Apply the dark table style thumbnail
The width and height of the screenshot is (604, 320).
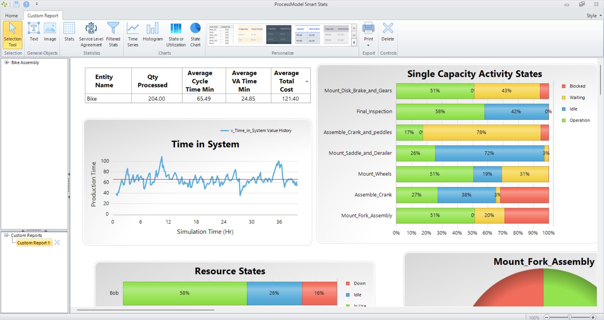coord(279,35)
